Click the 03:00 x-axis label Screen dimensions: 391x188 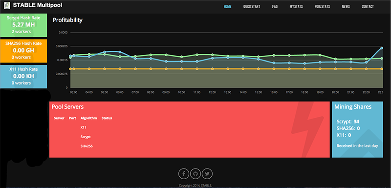tap(74, 92)
